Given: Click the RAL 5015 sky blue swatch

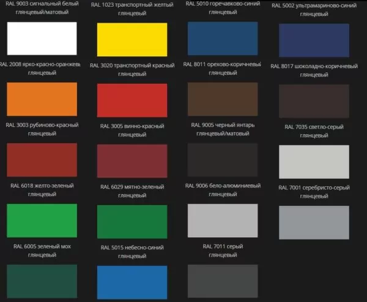Looking at the screenshot, I should click(x=132, y=283).
